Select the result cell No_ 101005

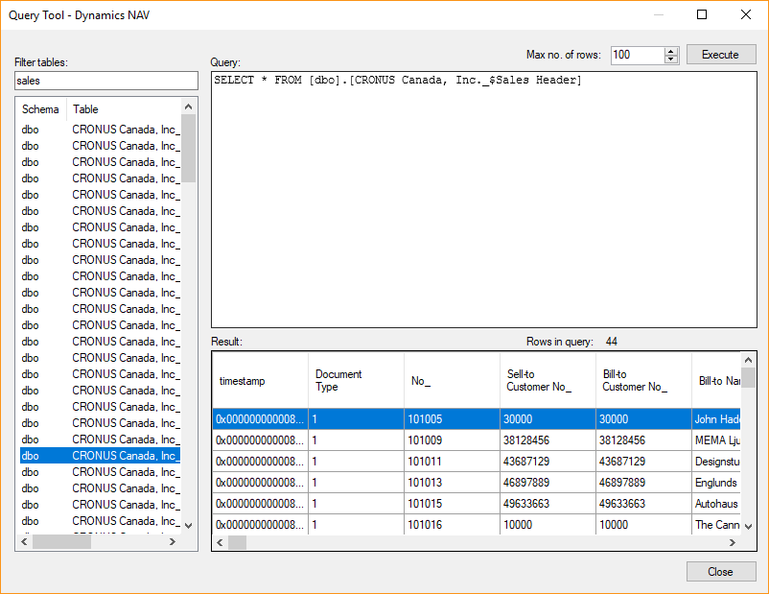click(453, 419)
